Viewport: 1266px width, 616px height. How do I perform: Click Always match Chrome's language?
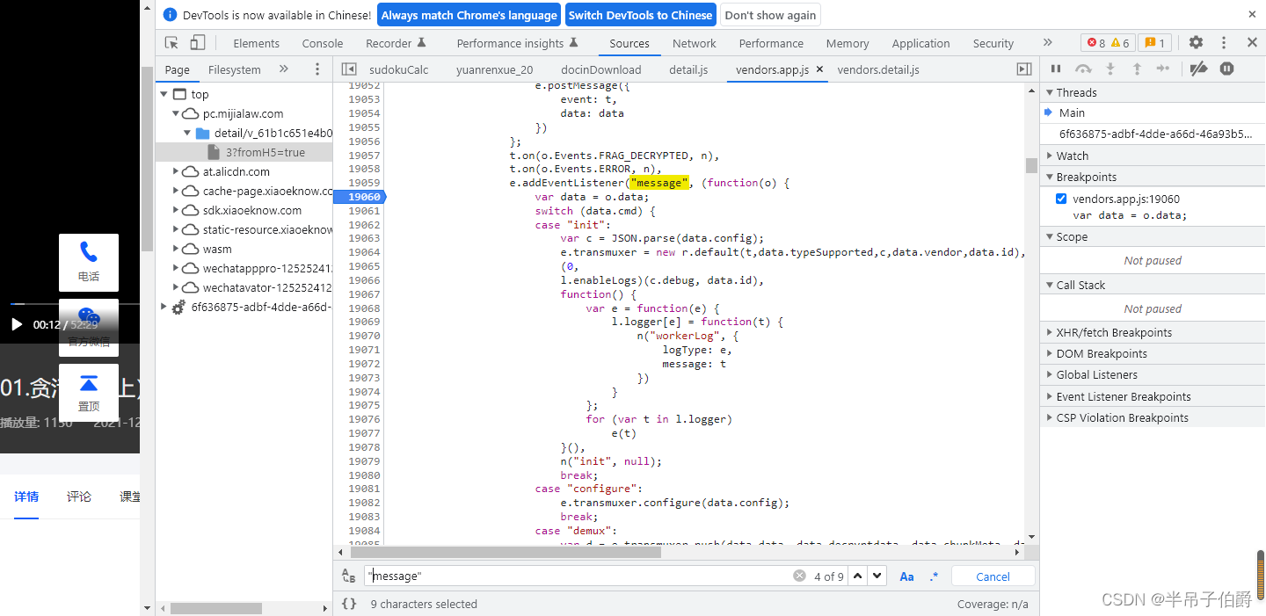(x=469, y=15)
